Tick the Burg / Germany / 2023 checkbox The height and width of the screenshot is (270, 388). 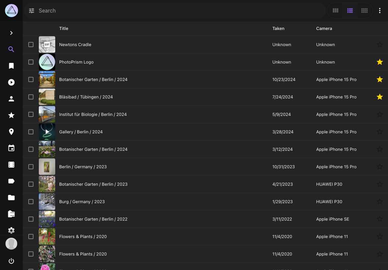31,202
